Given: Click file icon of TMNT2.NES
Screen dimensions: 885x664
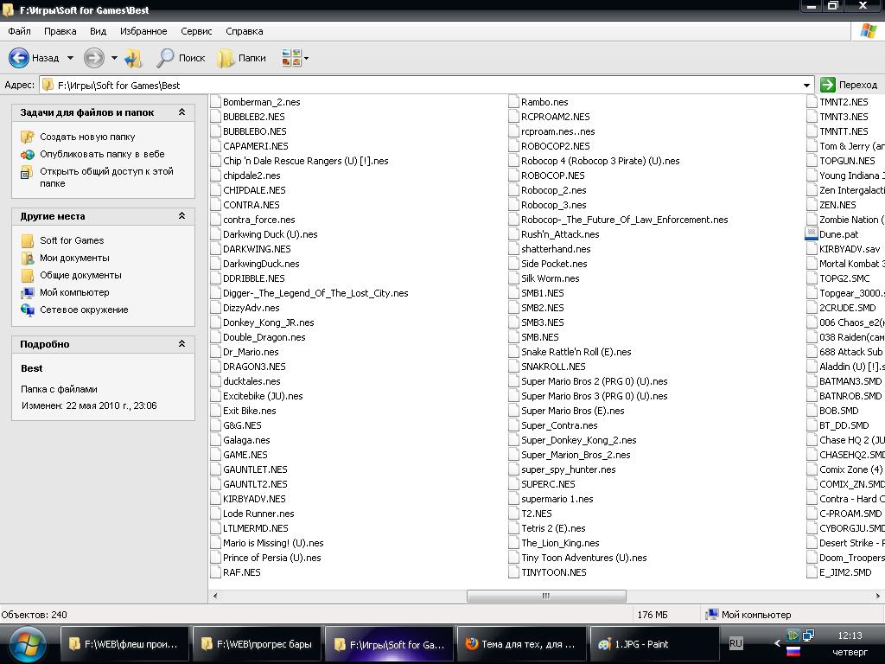Looking at the screenshot, I should 811,102.
